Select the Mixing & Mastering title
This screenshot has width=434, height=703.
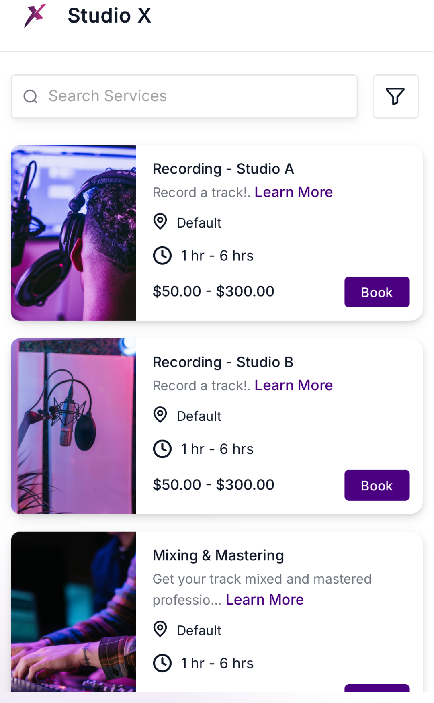tap(218, 555)
